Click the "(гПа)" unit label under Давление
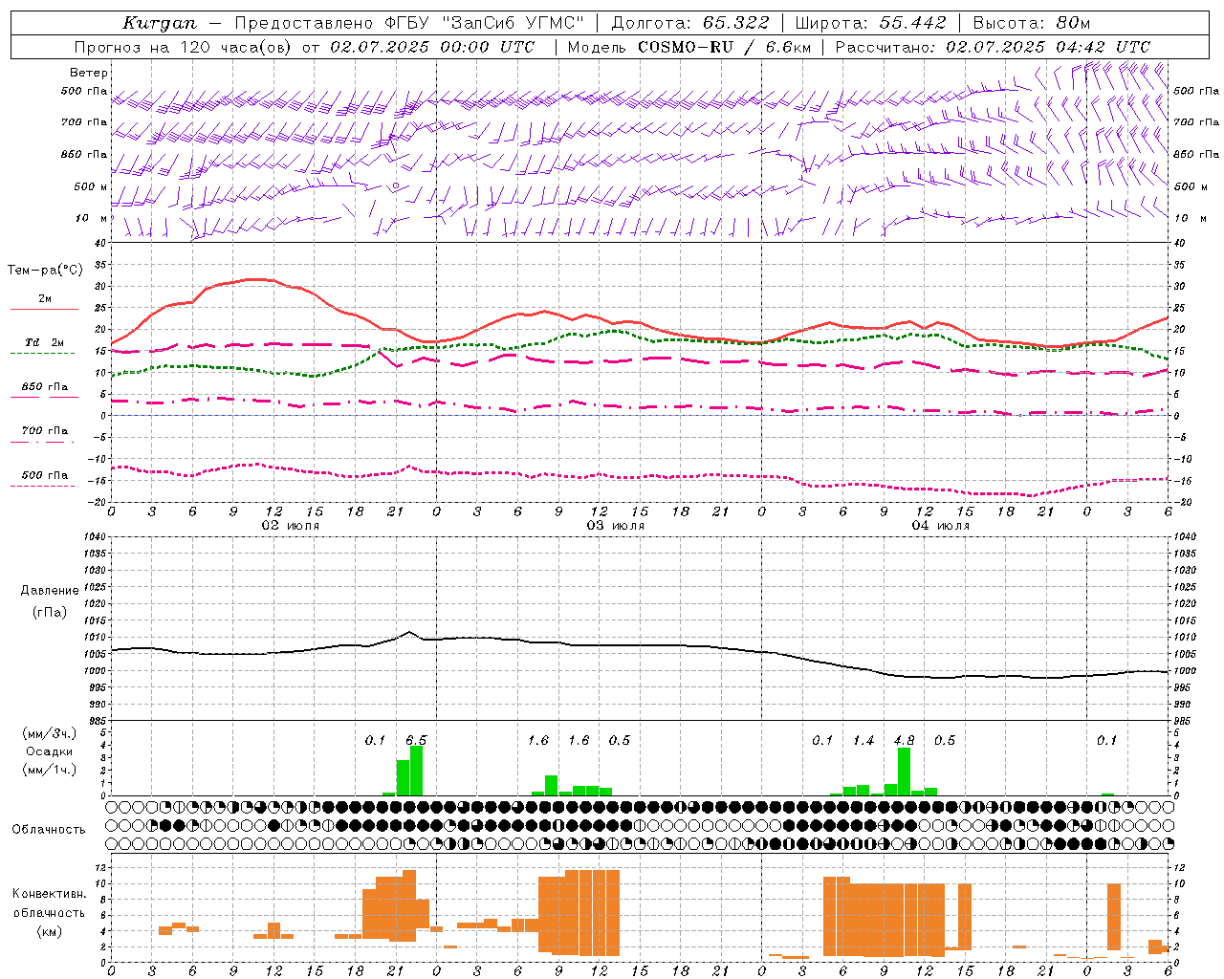 click(50, 613)
